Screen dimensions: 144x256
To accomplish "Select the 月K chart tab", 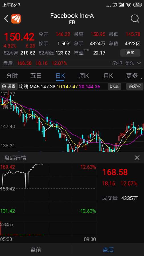I will (x=108, y=76).
